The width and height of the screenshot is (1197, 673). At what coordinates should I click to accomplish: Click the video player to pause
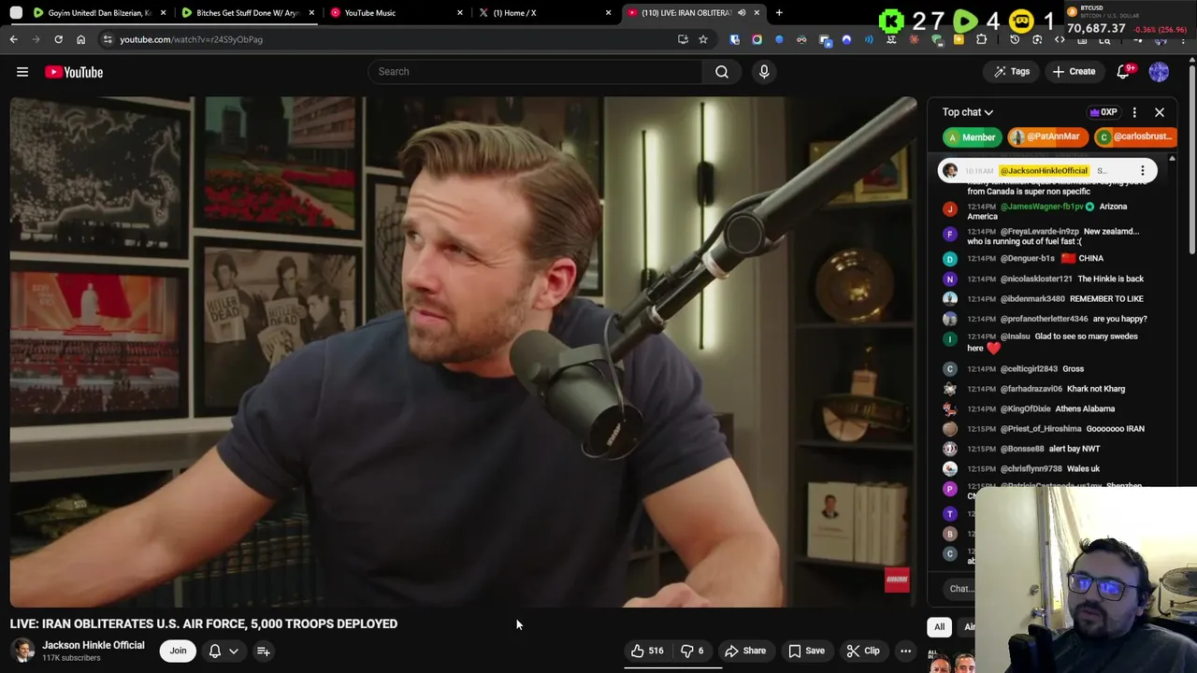click(463, 352)
